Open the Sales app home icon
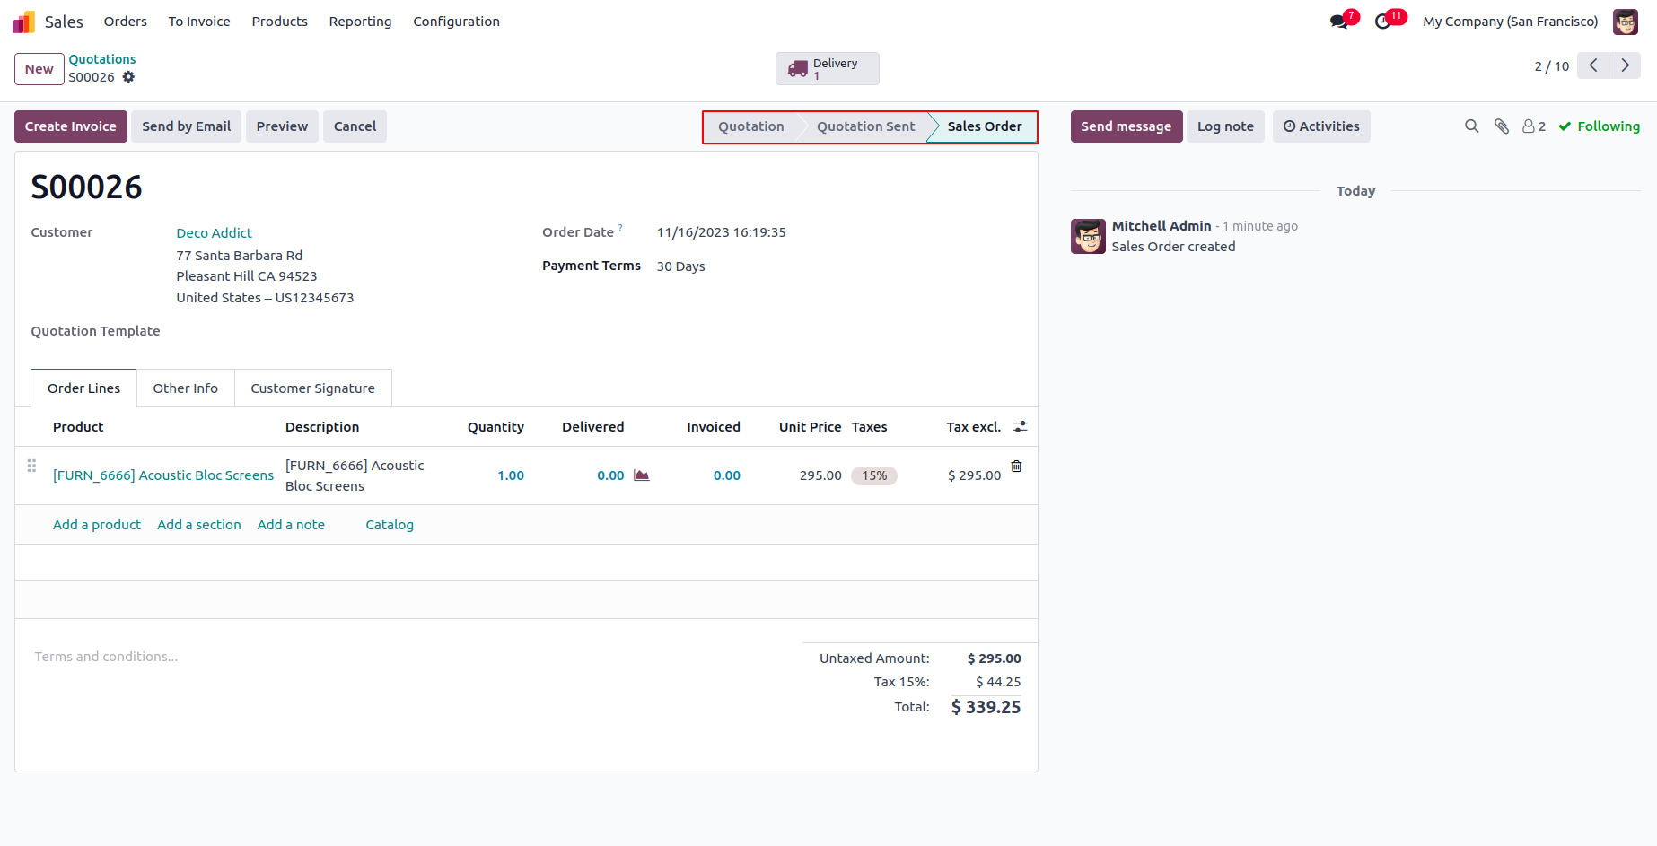This screenshot has width=1657, height=846. [x=23, y=22]
